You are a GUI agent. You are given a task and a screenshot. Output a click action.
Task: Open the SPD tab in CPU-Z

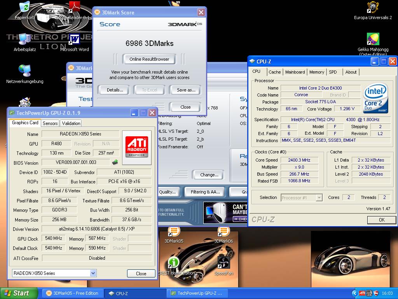(x=333, y=72)
